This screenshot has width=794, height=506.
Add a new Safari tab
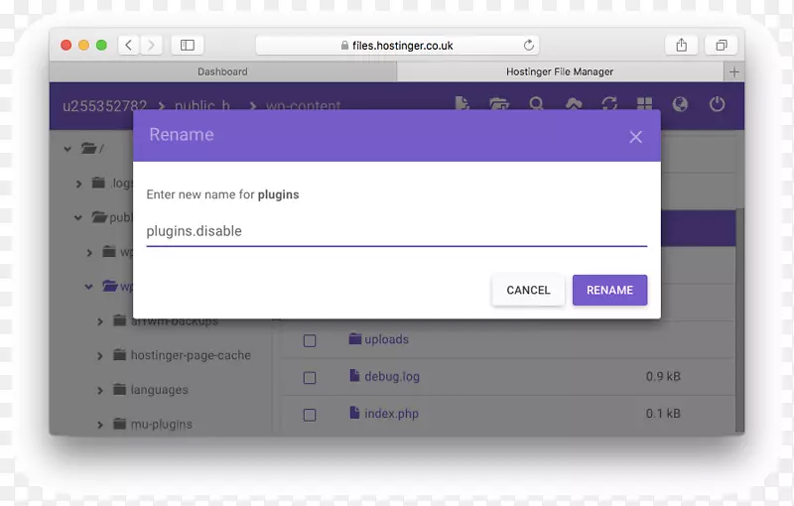tap(734, 71)
